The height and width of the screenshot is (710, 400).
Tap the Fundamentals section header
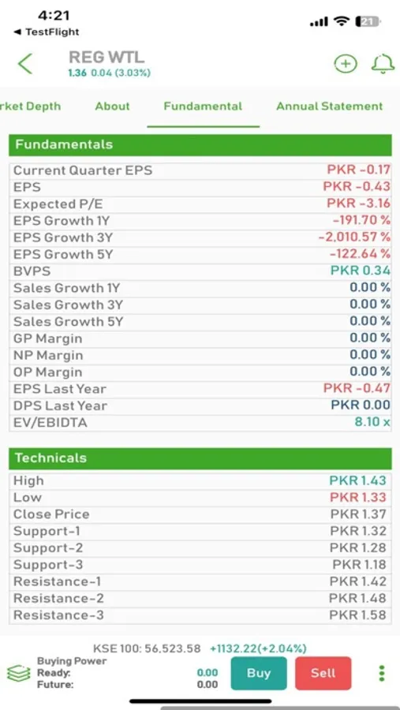click(x=200, y=145)
